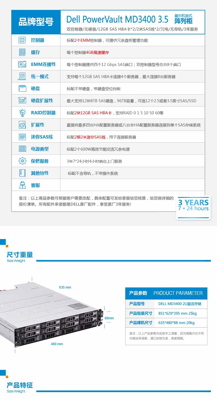Screen dimensions: 217x399
Task: Click the 保修服务 row label
Action: click(40, 161)
